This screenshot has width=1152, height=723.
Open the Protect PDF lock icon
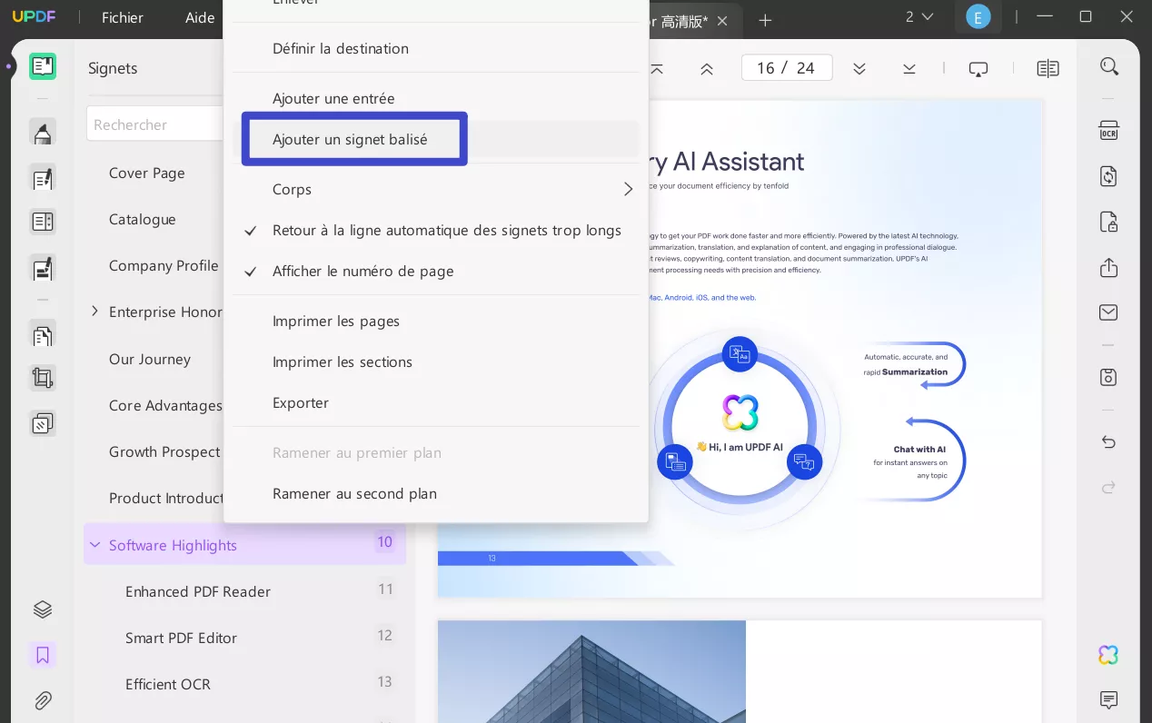tap(1108, 222)
